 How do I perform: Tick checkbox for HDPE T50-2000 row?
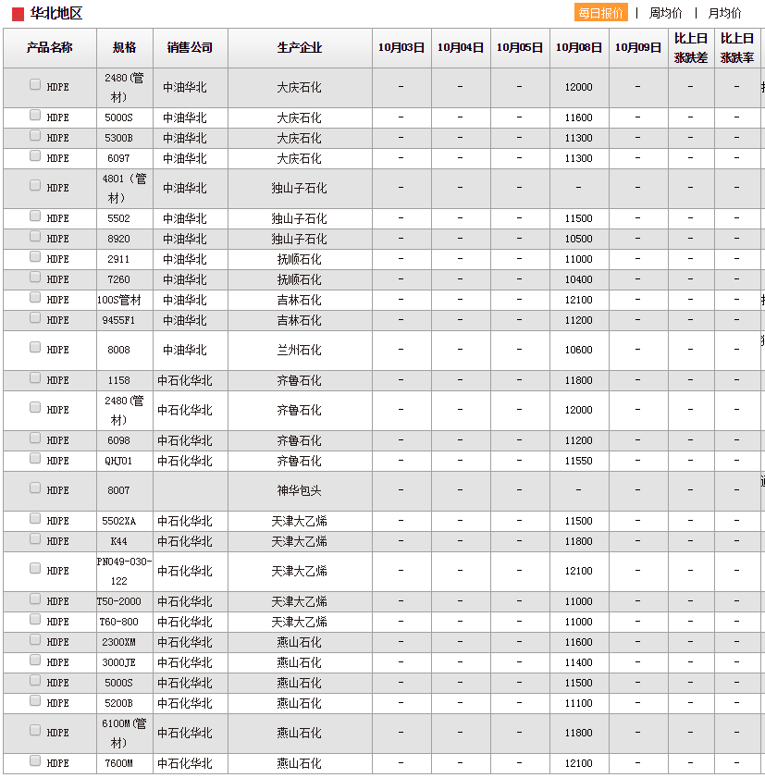pos(35,599)
